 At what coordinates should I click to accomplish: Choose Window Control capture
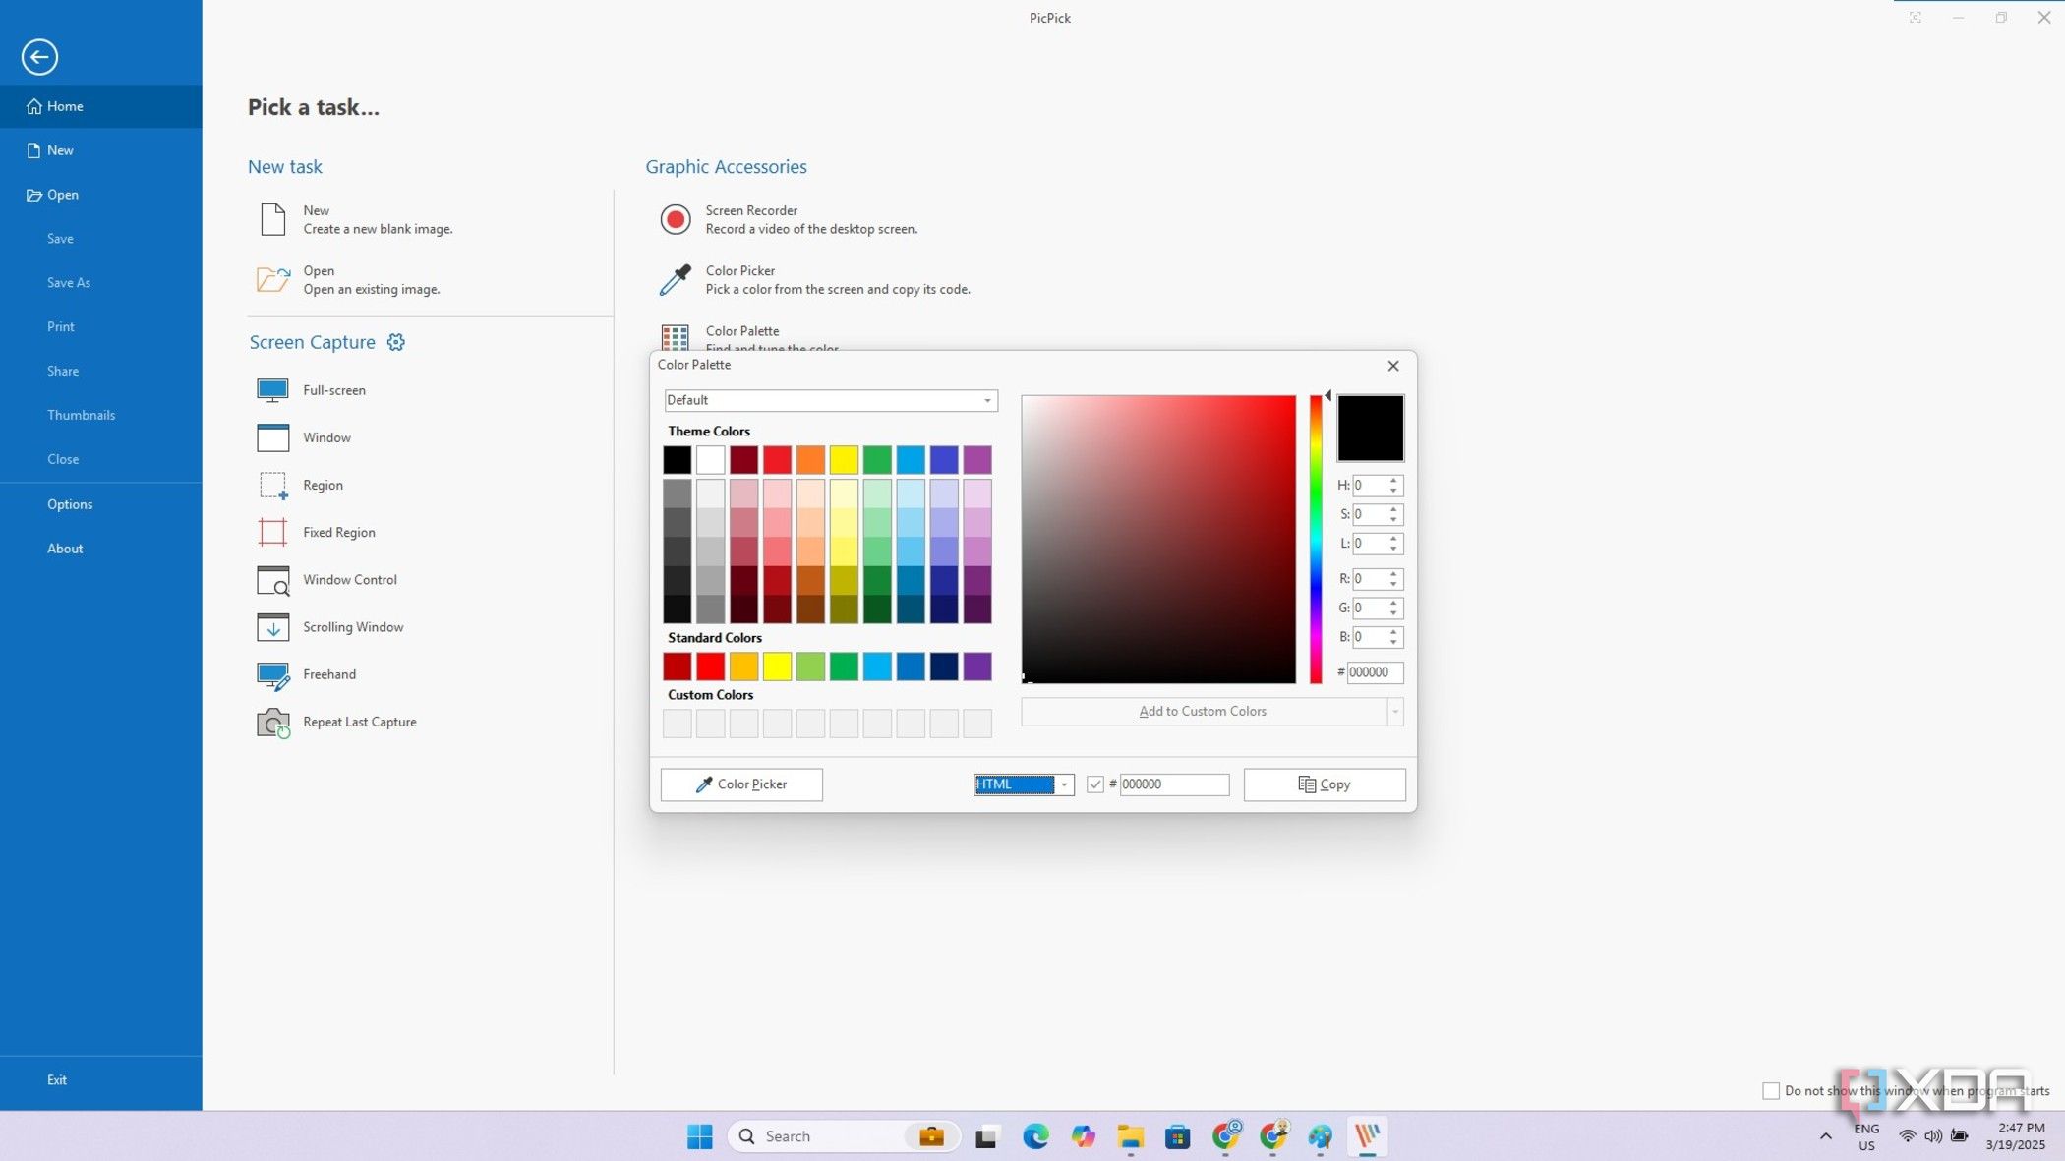[326, 580]
